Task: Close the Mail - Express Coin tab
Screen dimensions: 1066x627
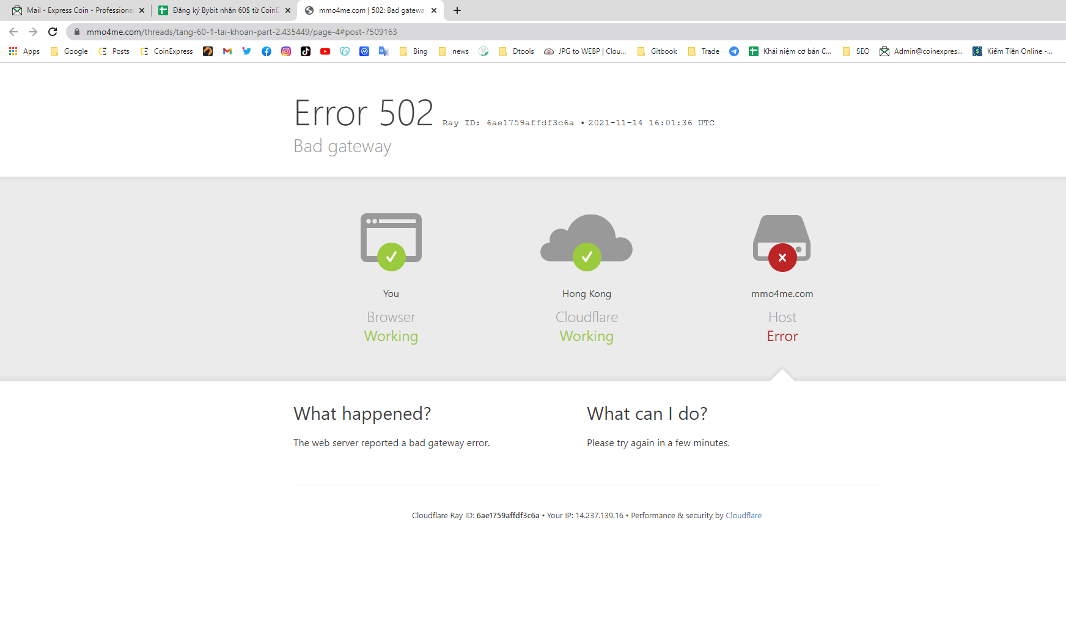Action: 142,10
